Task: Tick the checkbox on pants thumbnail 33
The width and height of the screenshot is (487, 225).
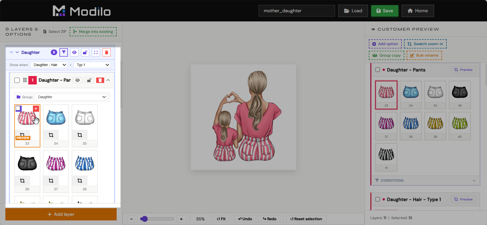Action: tap(18, 108)
